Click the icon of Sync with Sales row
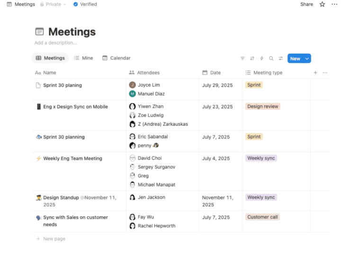 click(x=38, y=218)
